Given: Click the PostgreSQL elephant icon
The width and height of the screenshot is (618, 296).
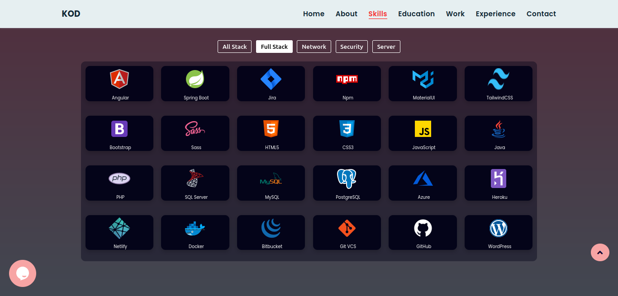Looking at the screenshot, I should [x=347, y=179].
